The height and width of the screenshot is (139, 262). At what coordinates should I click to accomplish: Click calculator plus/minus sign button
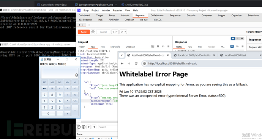click(x=67, y=89)
